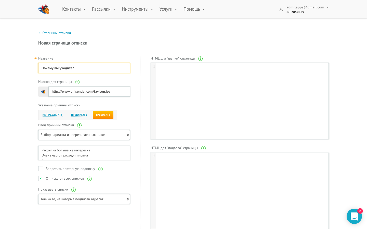Click help icon beside Запретить повторную подписку
The image size is (367, 229).
point(101,169)
